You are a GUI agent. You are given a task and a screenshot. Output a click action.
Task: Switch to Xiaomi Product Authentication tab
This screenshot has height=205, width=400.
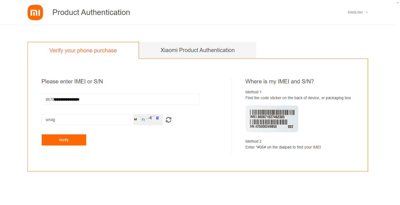[197, 50]
